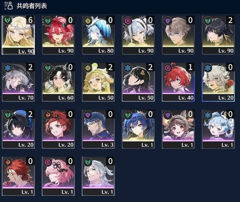Click the element icon on red-haired Lv. 40 card
The height and width of the screenshot is (202, 240).
point(168,68)
